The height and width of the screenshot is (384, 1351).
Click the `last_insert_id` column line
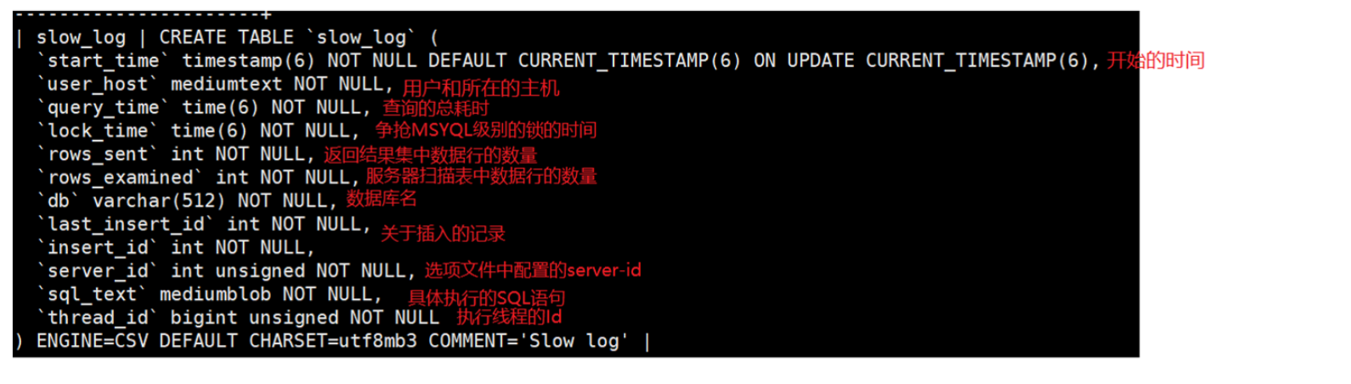[204, 224]
